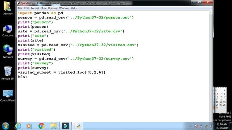Open the Abhinav user folder icon

(8, 8)
